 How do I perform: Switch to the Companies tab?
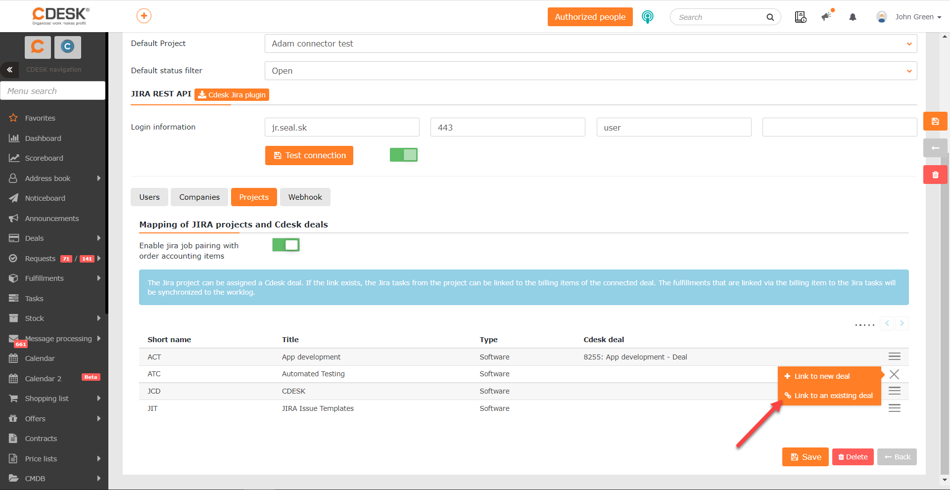click(x=199, y=197)
